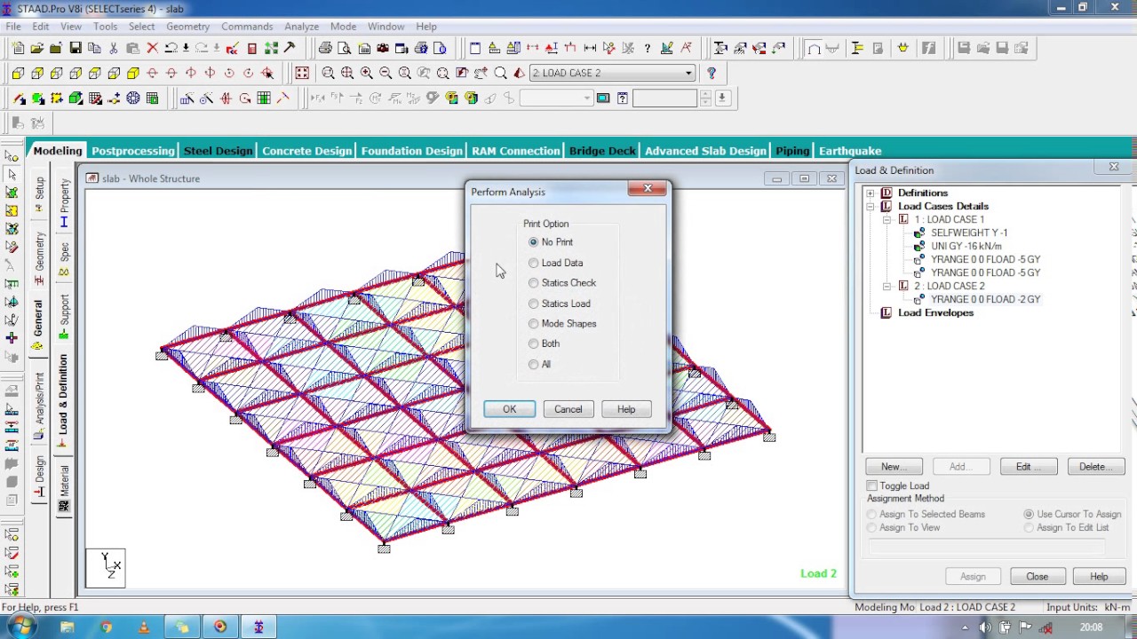Open the Analyze menu

(x=301, y=27)
